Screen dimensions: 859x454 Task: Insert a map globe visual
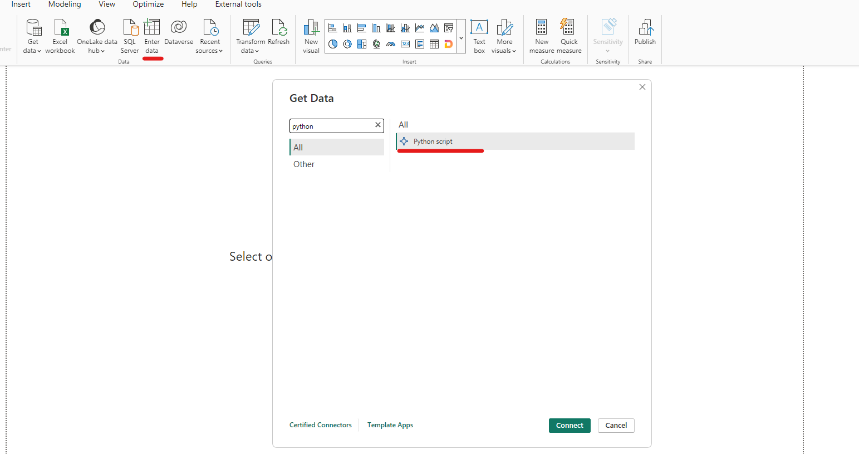376,44
